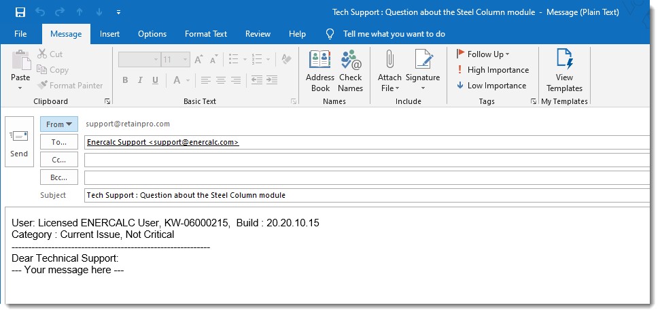
Task: Go to next item with down arrow
Action: pyautogui.click(x=99, y=12)
